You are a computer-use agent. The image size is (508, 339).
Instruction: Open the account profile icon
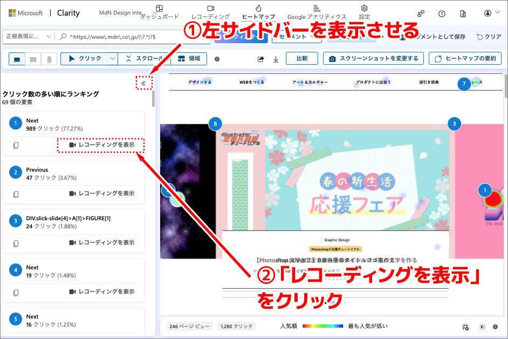click(x=488, y=13)
